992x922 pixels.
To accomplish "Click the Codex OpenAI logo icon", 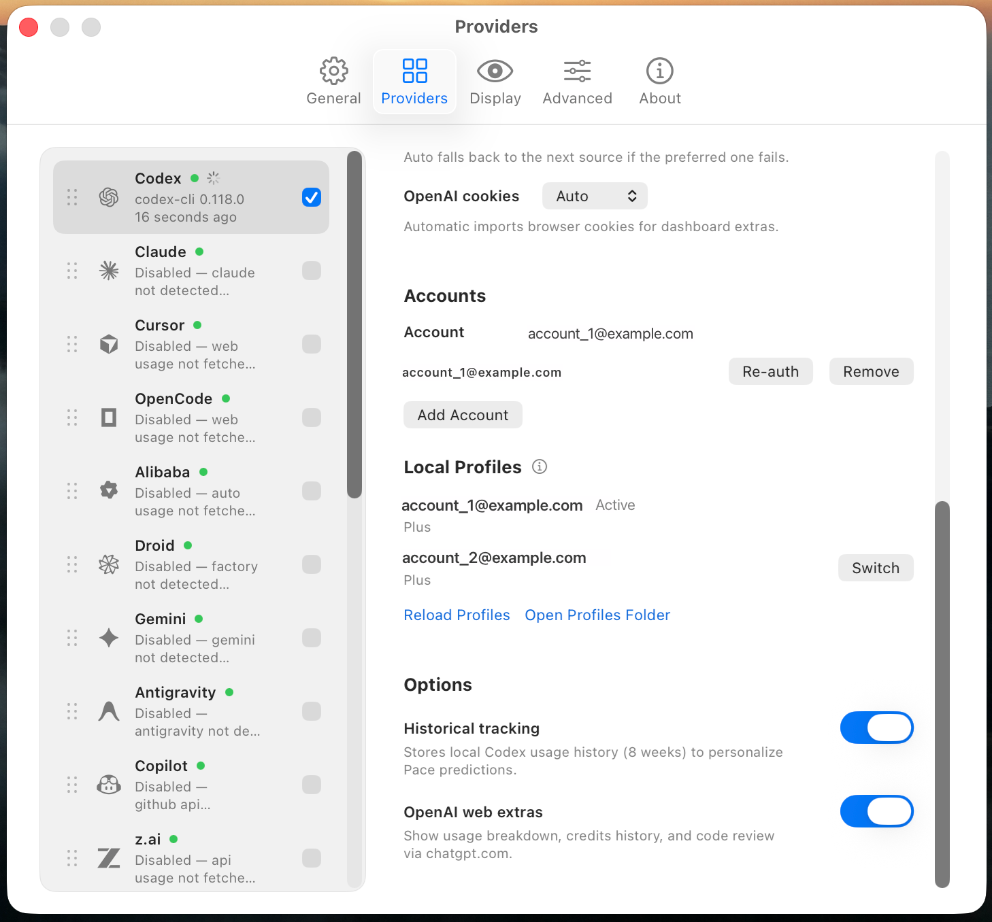I will (109, 197).
